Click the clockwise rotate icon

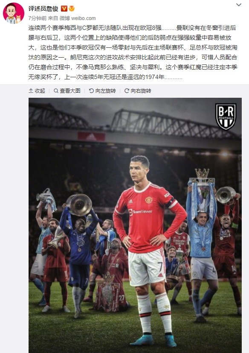pos(127,91)
